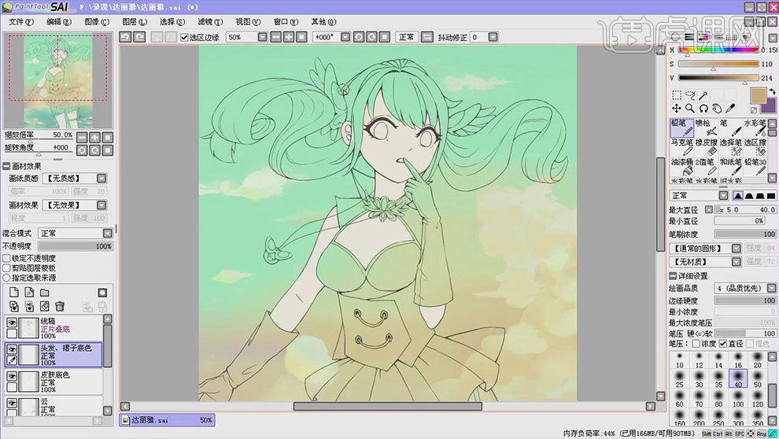The image size is (779, 439).
Task: Toggle the 选区边缘 selection edge checkbox
Action: point(184,37)
